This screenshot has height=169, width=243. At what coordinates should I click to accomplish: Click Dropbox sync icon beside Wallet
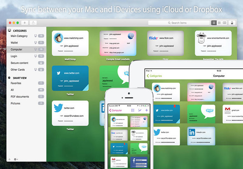coord(35,43)
